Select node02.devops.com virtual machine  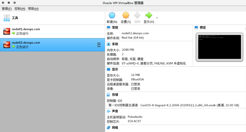point(53,45)
